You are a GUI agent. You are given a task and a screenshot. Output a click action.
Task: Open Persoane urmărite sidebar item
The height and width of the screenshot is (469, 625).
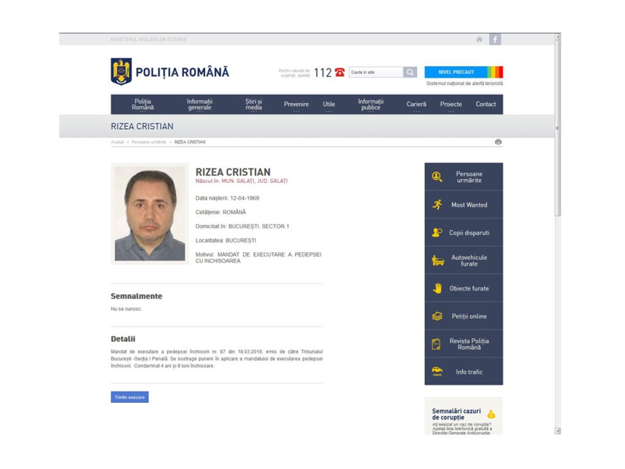[x=464, y=177]
